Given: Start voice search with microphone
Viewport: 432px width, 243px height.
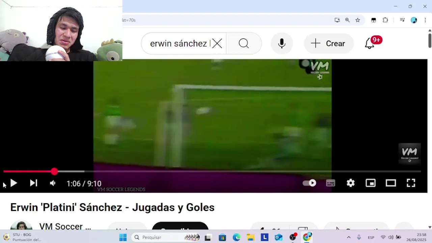Looking at the screenshot, I should click(282, 44).
